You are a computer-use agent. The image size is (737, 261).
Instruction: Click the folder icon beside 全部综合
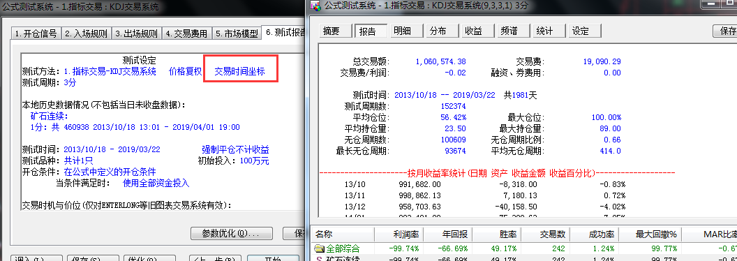pos(319,248)
